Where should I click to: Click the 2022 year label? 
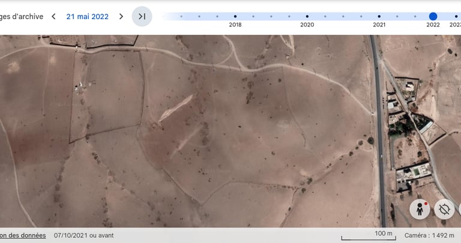[x=433, y=25]
